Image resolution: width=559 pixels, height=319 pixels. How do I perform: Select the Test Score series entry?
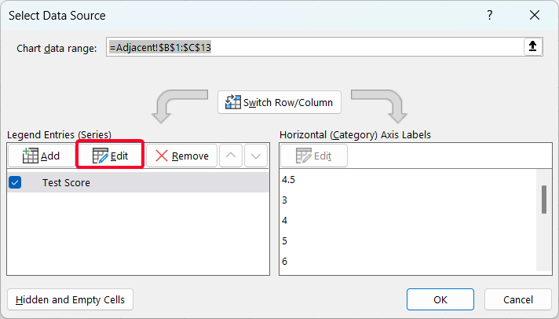tap(67, 182)
